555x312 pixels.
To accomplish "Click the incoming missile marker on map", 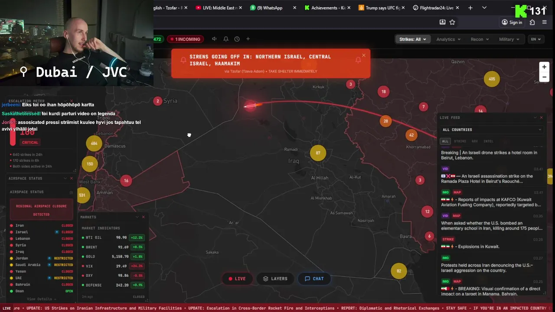I will pos(251,105).
